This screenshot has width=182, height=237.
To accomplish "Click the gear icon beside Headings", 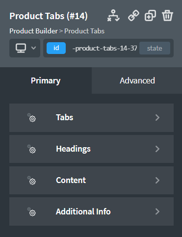I will click(31, 149).
